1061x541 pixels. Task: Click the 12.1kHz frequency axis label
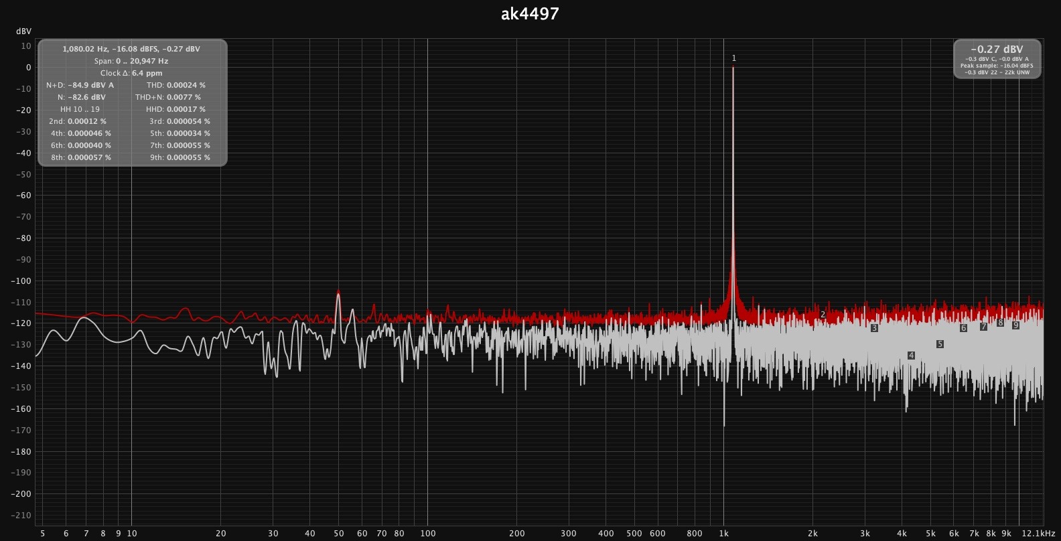tap(1039, 534)
